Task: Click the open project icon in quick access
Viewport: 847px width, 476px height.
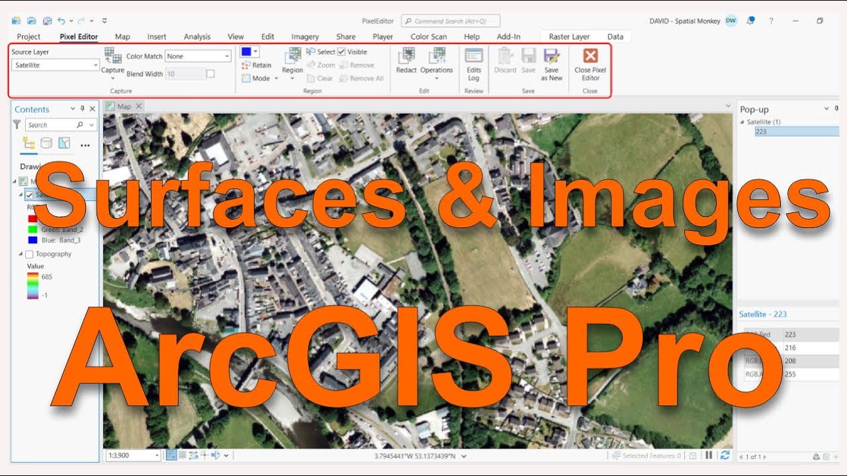Action: tap(31, 21)
